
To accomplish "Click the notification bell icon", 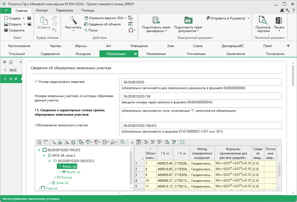I will pyautogui.click(x=282, y=10).
